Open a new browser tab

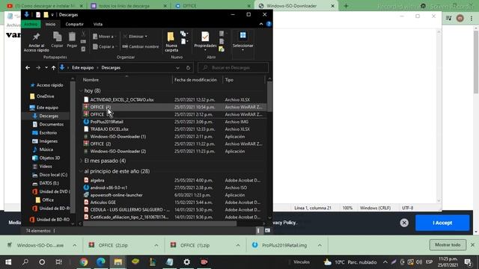(346, 6)
